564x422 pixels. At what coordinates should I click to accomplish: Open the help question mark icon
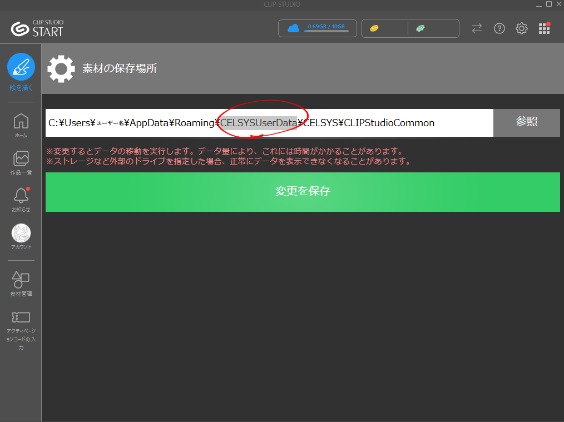pyautogui.click(x=499, y=28)
